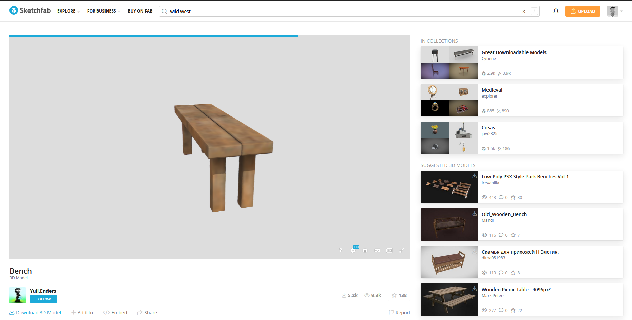Toggle theater mode in viewer
Viewport: 632px width, 320px height.
click(389, 250)
